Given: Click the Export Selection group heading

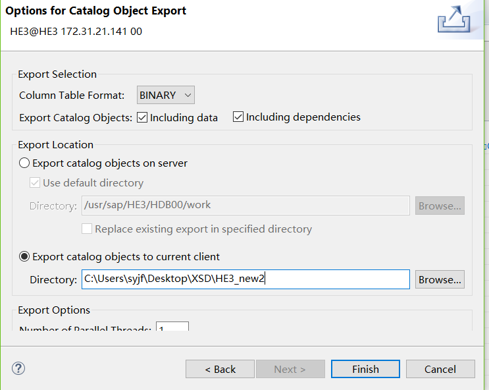Looking at the screenshot, I should 57,74.
